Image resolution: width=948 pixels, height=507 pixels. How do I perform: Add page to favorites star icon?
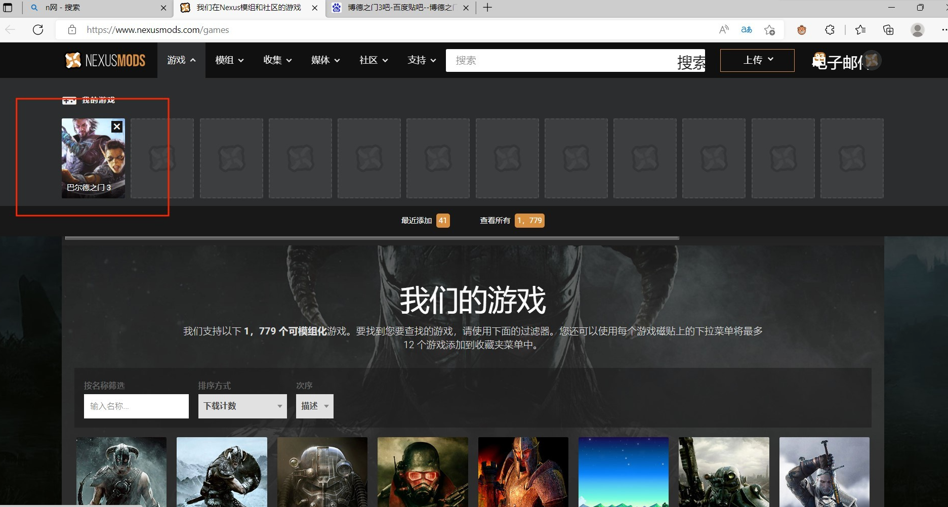point(769,30)
